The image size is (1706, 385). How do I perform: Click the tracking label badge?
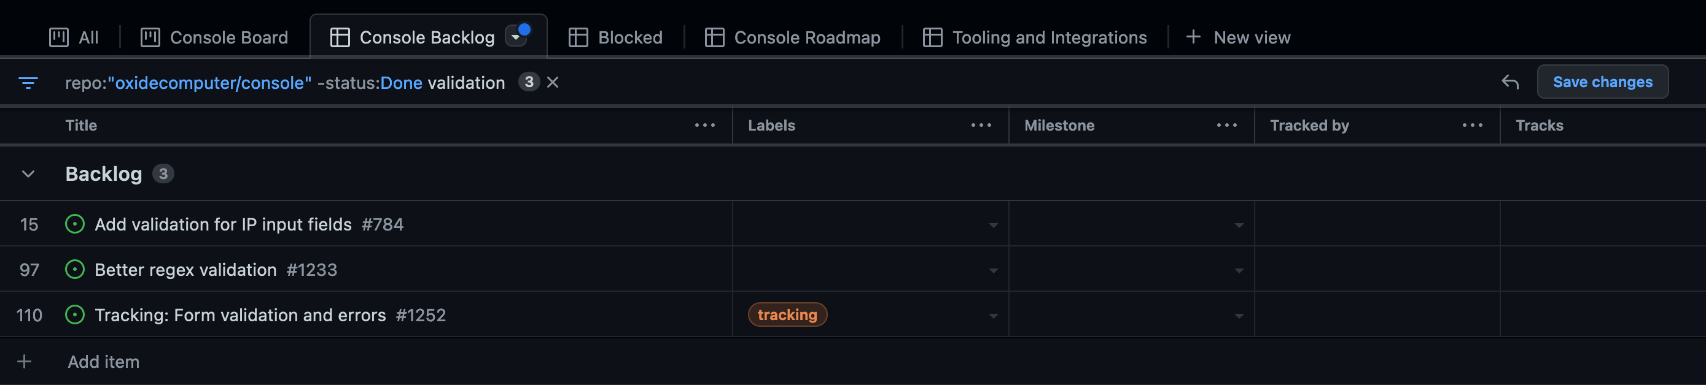(787, 315)
